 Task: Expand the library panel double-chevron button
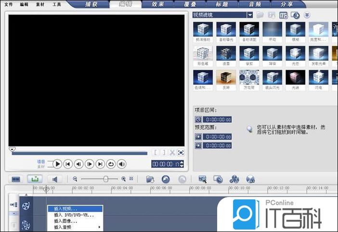tap(307, 15)
